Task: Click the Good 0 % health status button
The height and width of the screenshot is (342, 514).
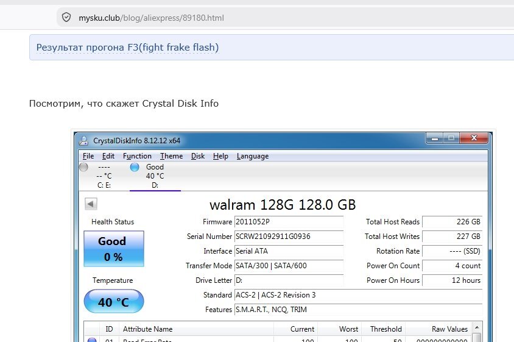Action: pos(114,249)
